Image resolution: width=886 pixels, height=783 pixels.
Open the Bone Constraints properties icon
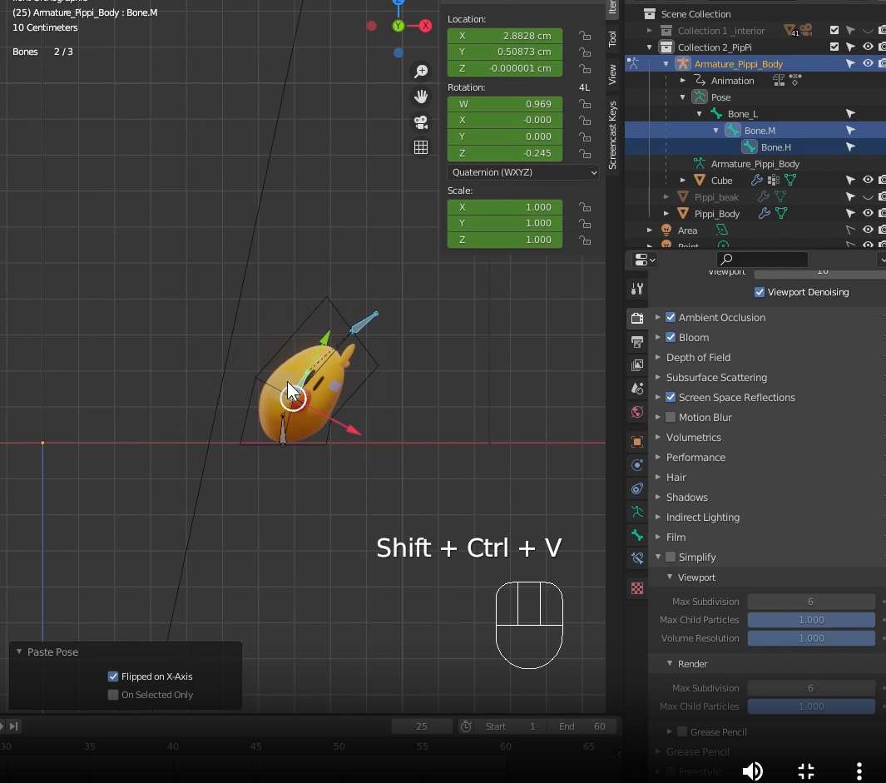pos(636,558)
